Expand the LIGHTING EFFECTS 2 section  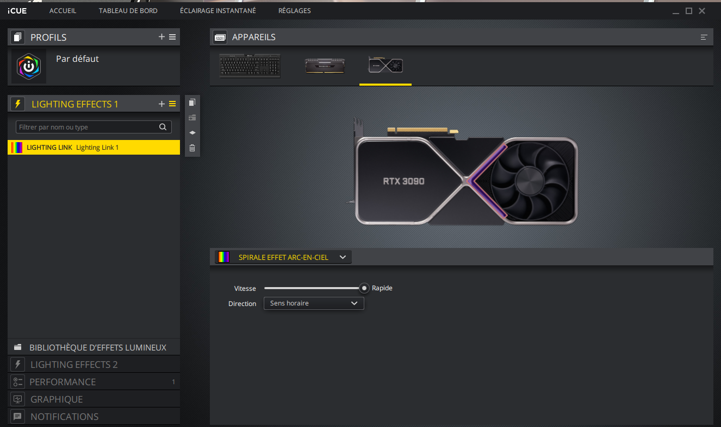94,364
